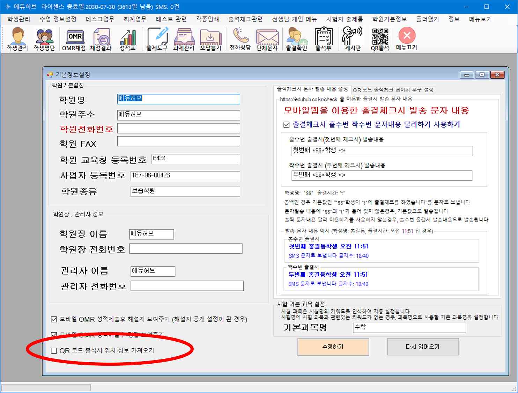This screenshot has height=393, width=518.
Task: Click the 다시 읽어오기 button
Action: pyautogui.click(x=423, y=347)
